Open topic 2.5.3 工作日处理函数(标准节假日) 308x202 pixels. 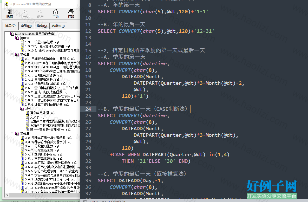(52, 96)
